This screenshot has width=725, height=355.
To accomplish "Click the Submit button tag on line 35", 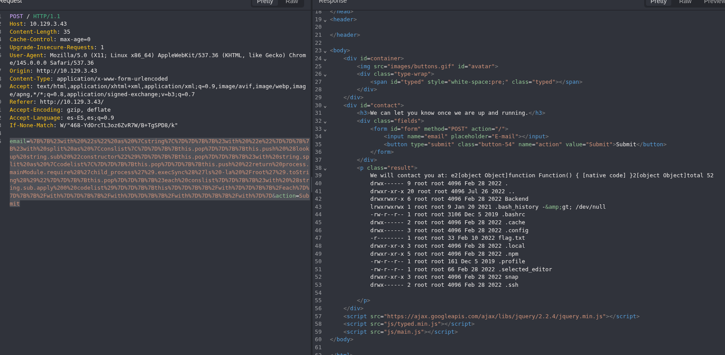I will [x=525, y=144].
